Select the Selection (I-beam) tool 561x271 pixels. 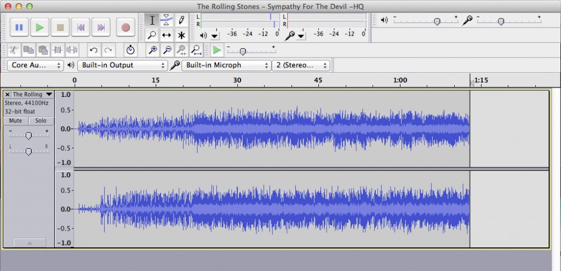pyautogui.click(x=152, y=20)
